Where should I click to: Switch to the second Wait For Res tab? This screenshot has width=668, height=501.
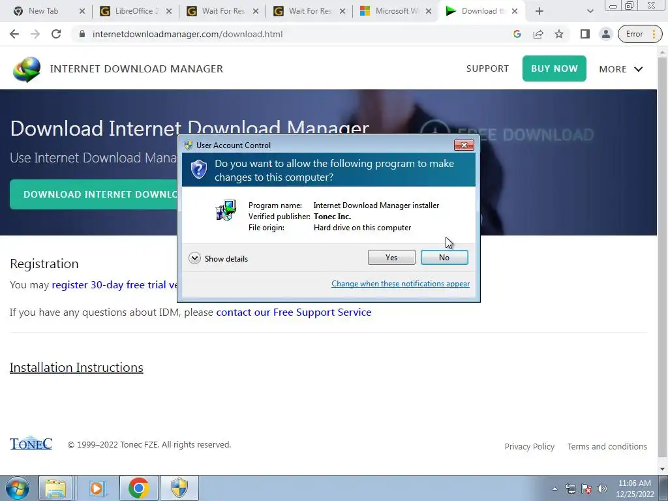pyautogui.click(x=310, y=11)
